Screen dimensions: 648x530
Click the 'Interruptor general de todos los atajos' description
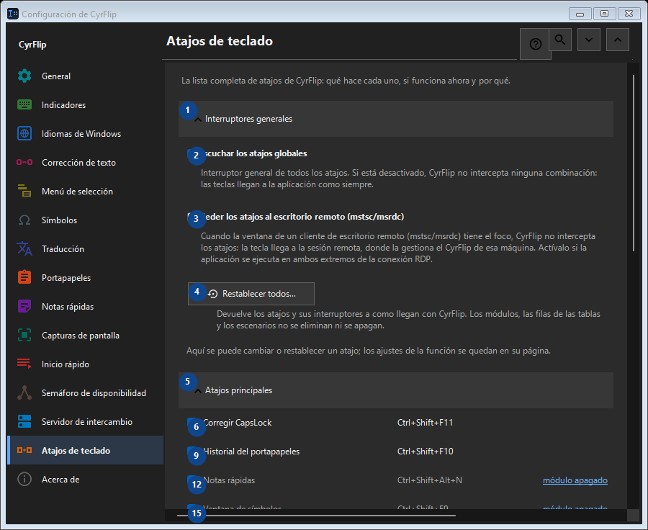point(399,179)
